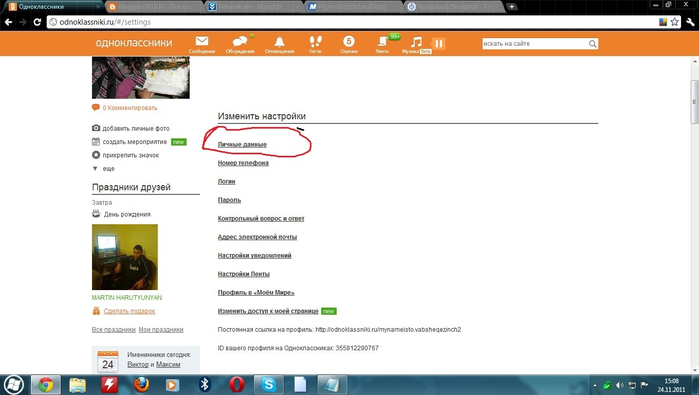Image resolution: width=699 pixels, height=395 pixels.
Task: Reload the page with refresh icon
Action: (x=37, y=22)
